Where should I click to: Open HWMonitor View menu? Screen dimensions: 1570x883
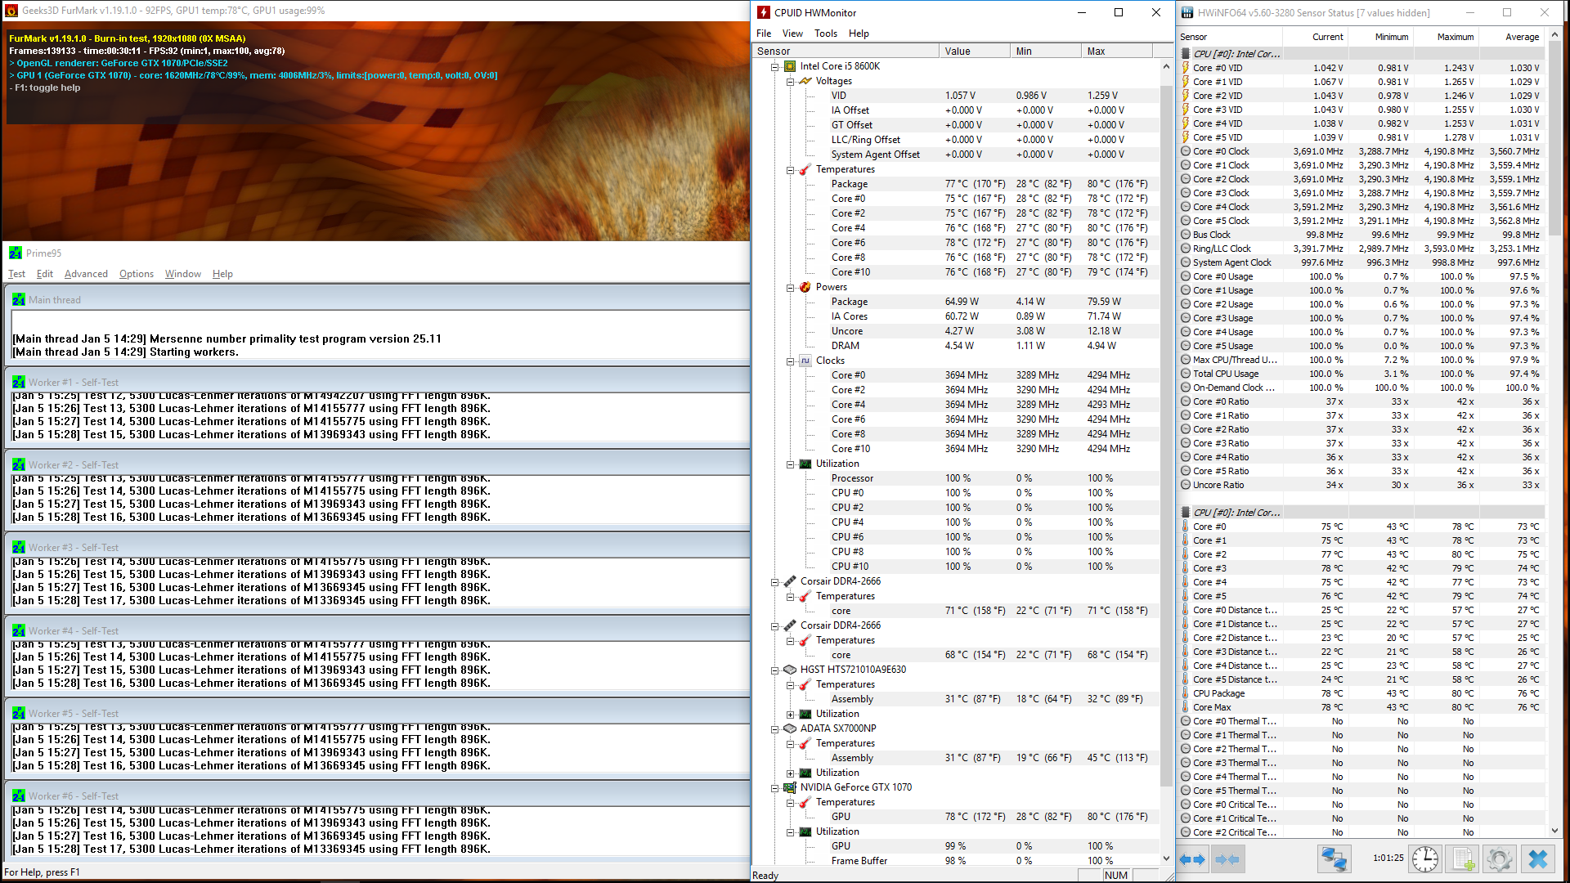pos(792,34)
